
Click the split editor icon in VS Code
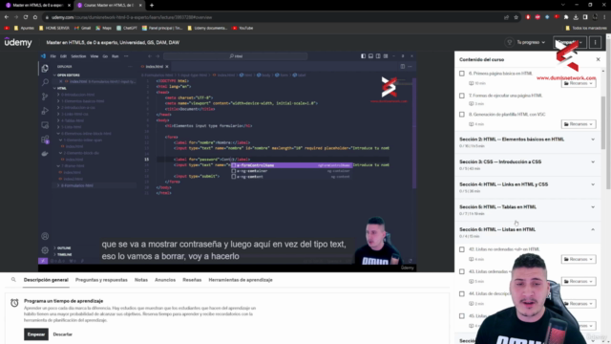coord(403,67)
